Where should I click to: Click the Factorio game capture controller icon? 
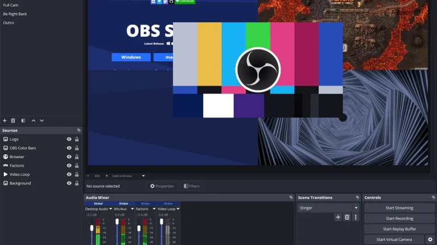click(x=5, y=166)
